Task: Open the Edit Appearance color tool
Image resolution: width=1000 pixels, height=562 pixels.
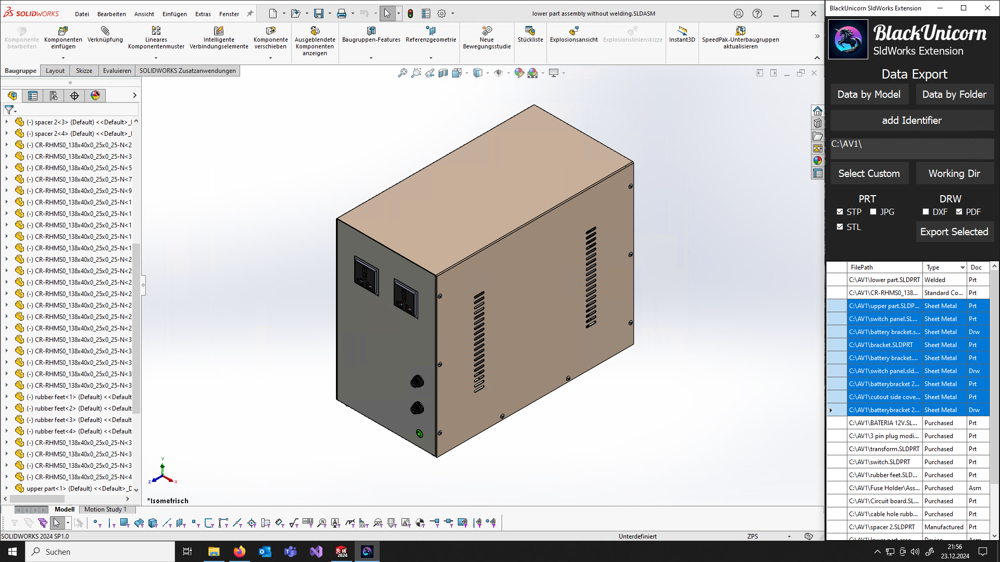Action: click(x=519, y=73)
